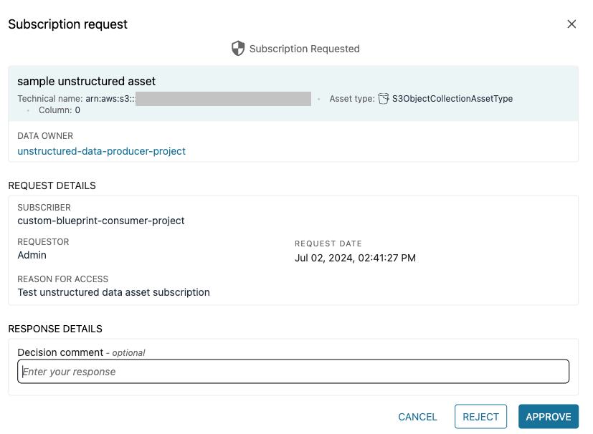Close the Subscription request dialog
This screenshot has height=434, width=593.
click(571, 24)
